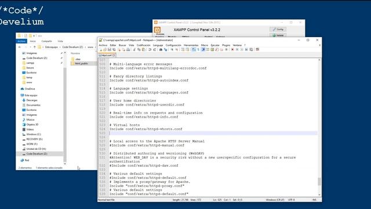Image resolution: width=371 pixels, height=209 pixels.
Task: Open Replace from the toolbar icon
Action: click(165, 49)
